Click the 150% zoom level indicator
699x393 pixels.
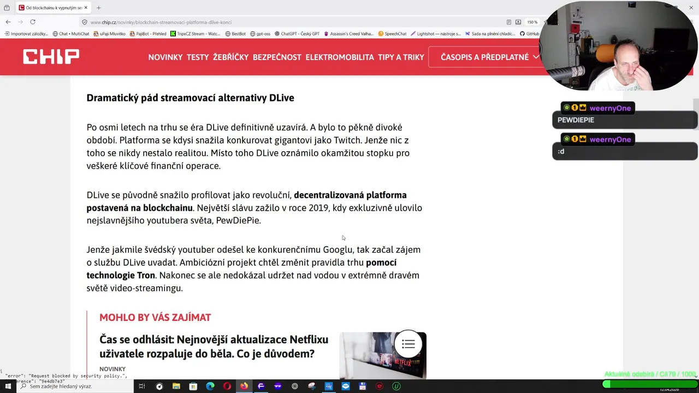[532, 22]
